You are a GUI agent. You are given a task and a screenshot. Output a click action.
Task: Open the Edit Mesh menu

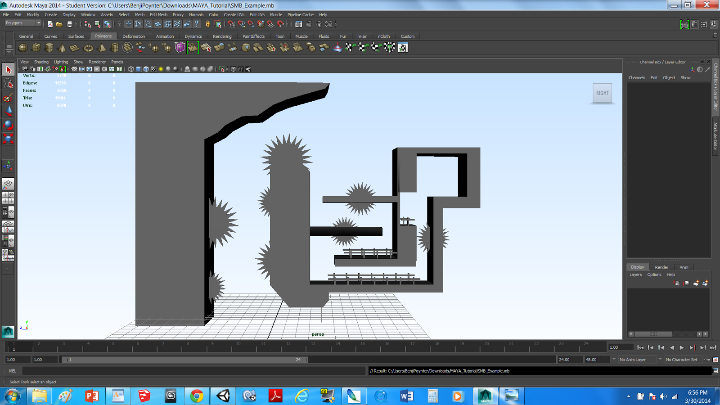[158, 14]
